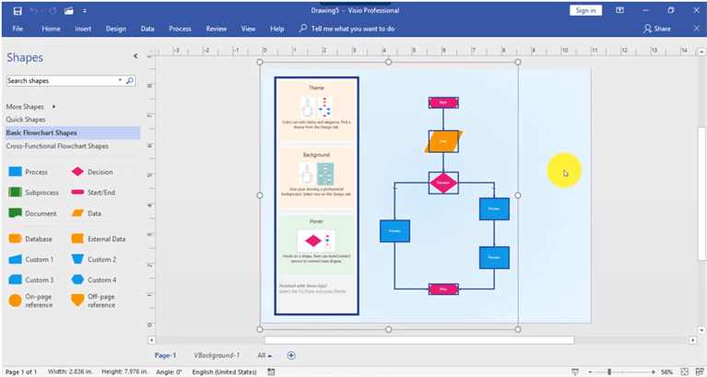Click the search magnifier icon in Shapes

[x=130, y=81]
